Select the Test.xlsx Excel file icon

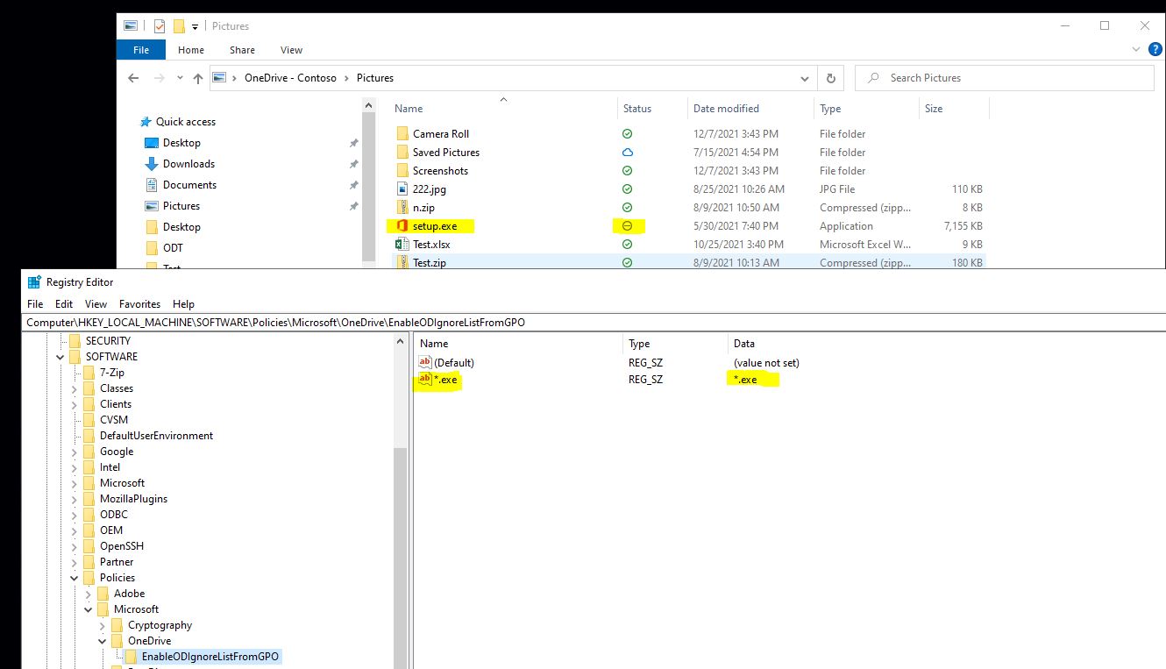(x=402, y=245)
